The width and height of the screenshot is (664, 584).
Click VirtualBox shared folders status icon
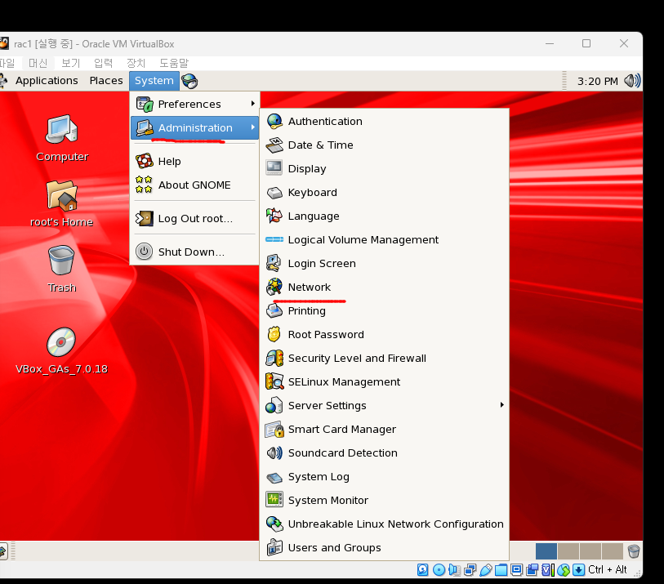point(501,569)
